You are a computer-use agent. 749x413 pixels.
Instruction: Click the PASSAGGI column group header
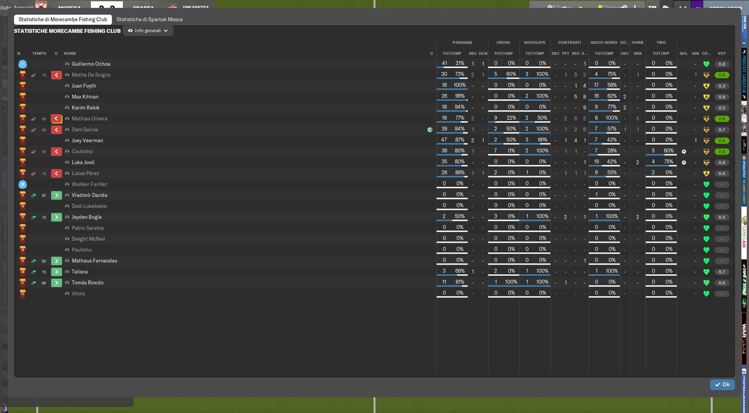point(462,42)
